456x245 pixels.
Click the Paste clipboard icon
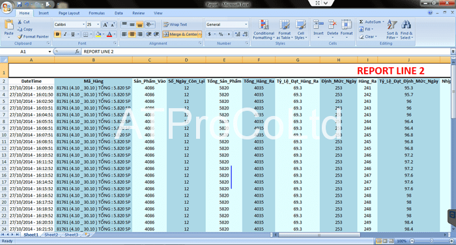pyautogui.click(x=8, y=25)
